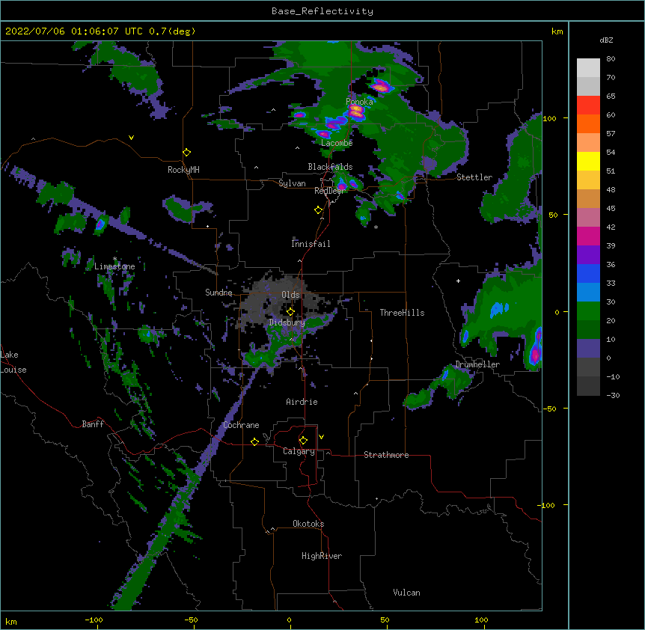The height and width of the screenshot is (630, 645).
Task: Click the Base_Reflectivity title
Action: pos(322,11)
